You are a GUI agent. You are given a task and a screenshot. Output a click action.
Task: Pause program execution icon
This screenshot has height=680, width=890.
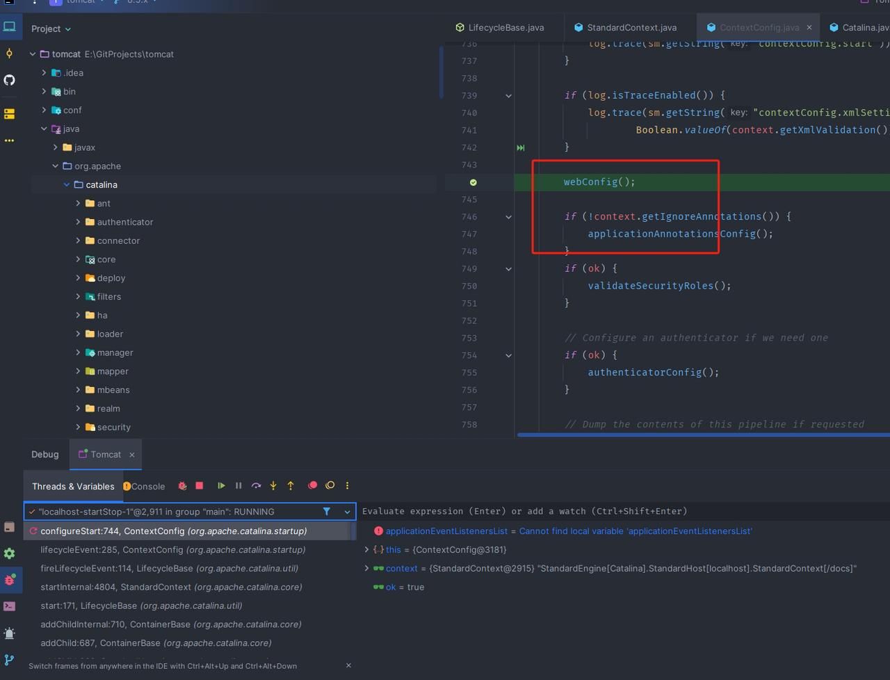pos(238,486)
